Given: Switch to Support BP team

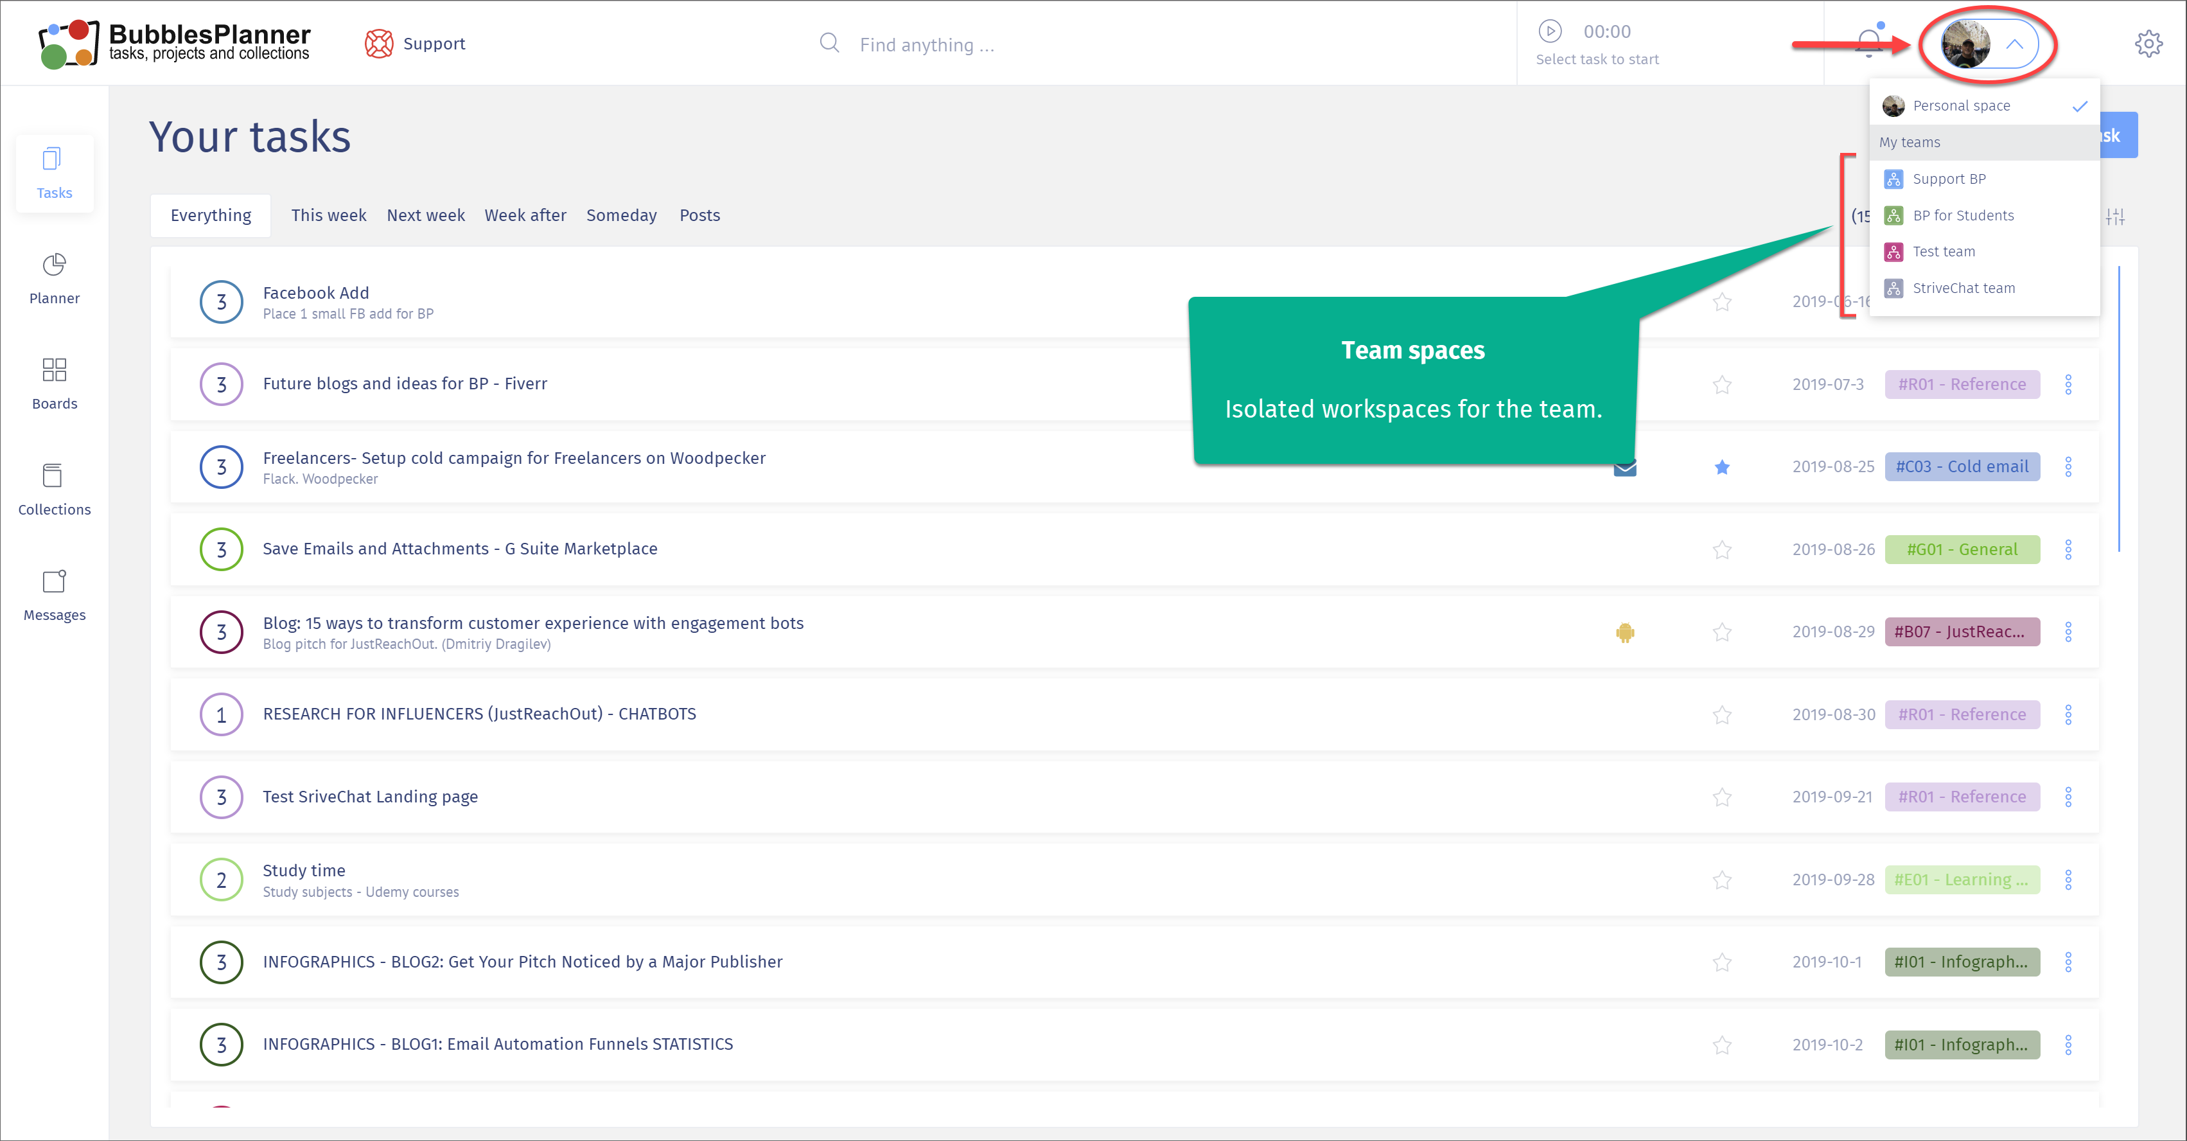Looking at the screenshot, I should (1985, 179).
